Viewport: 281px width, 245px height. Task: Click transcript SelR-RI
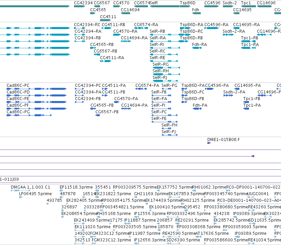coord(157,45)
